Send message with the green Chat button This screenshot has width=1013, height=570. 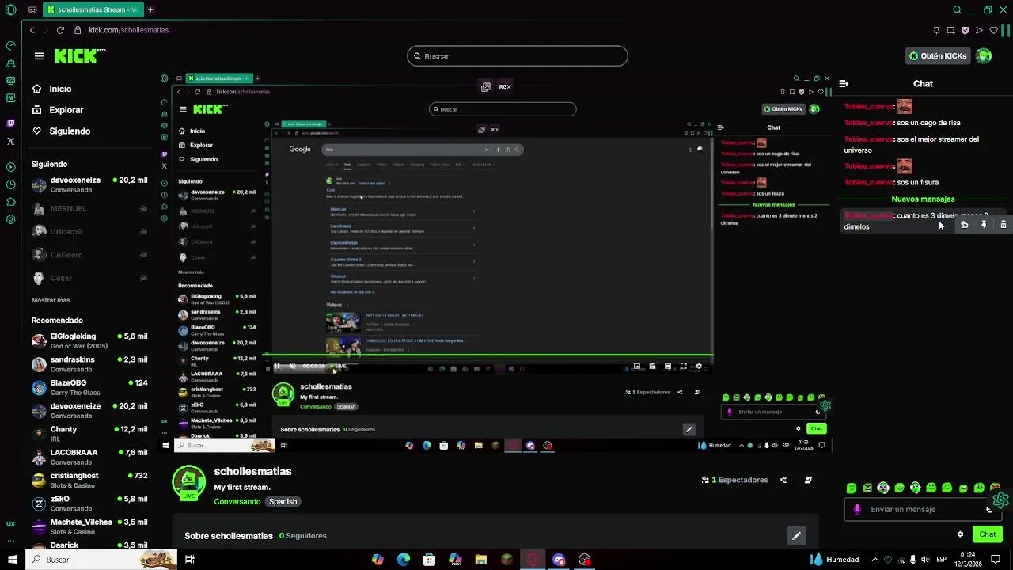coord(987,534)
